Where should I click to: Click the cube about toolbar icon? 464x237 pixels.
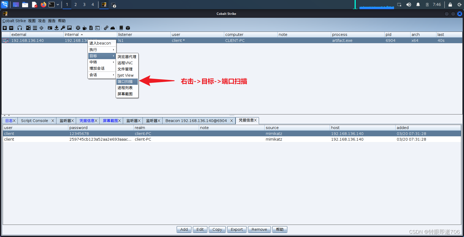click(x=128, y=28)
